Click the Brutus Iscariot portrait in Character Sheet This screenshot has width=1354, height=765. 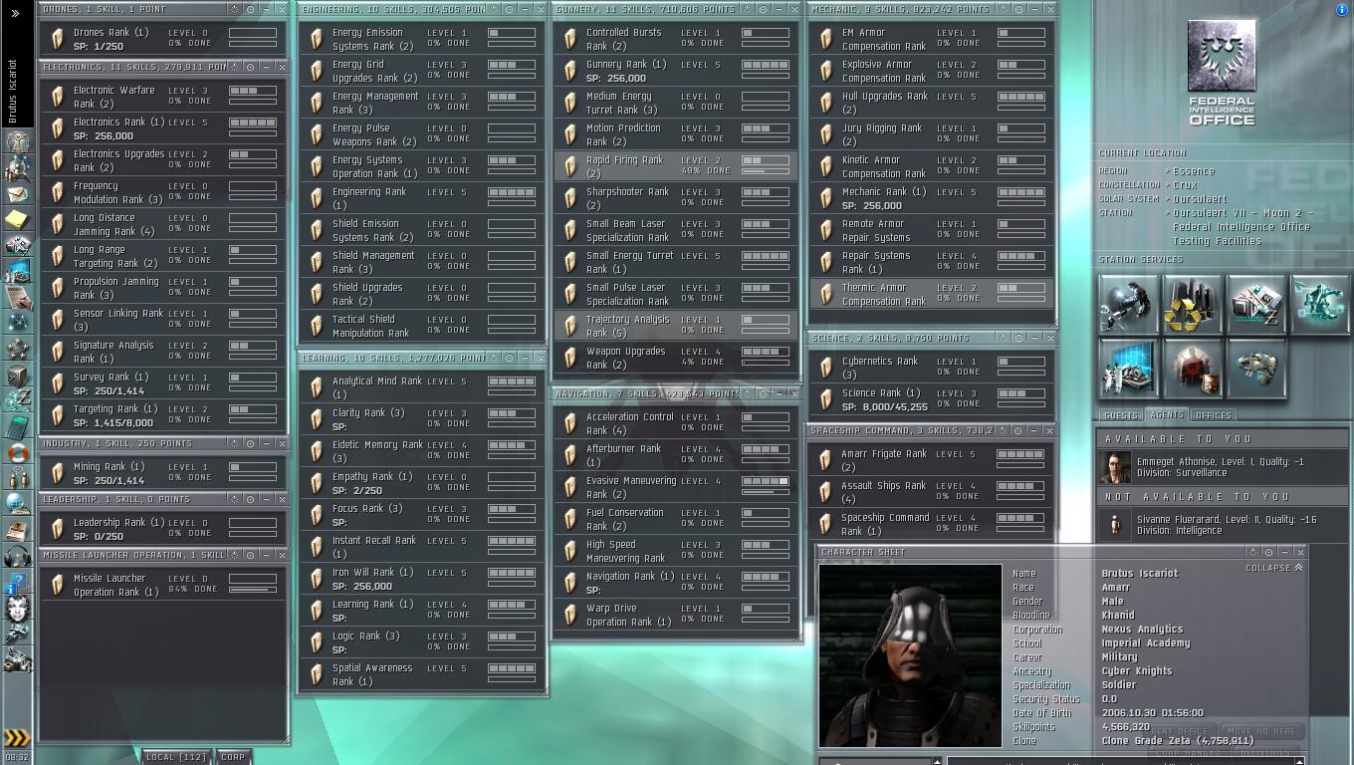click(910, 655)
